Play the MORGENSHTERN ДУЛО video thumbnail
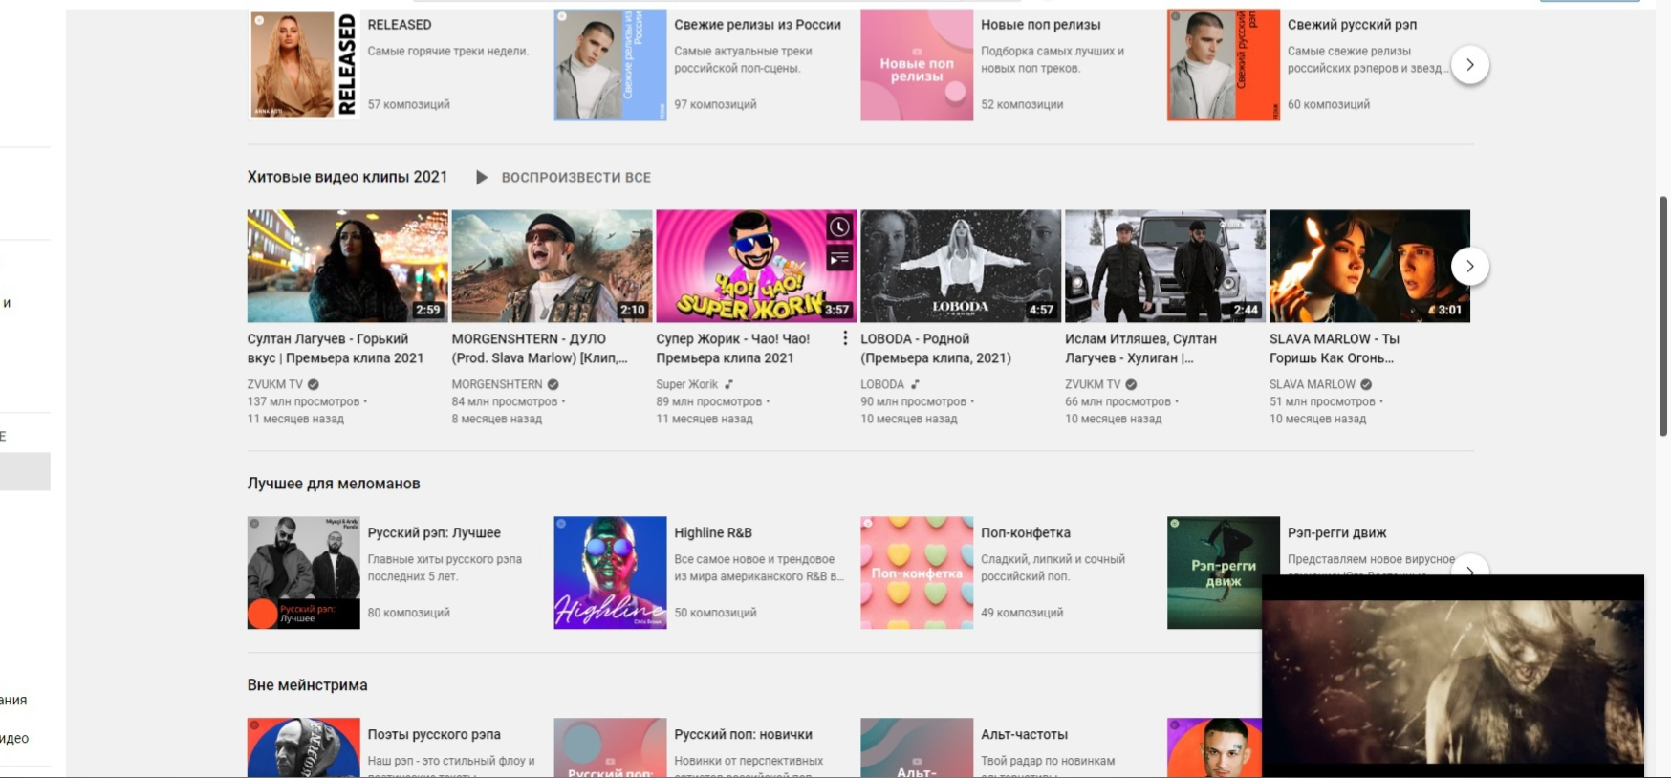The height and width of the screenshot is (778, 1671). [553, 266]
